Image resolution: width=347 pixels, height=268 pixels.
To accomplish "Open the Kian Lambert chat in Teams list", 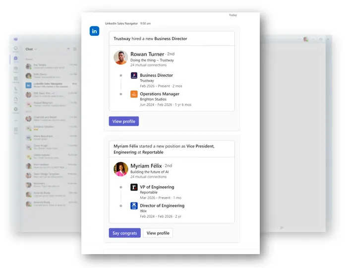I will coord(52,166).
